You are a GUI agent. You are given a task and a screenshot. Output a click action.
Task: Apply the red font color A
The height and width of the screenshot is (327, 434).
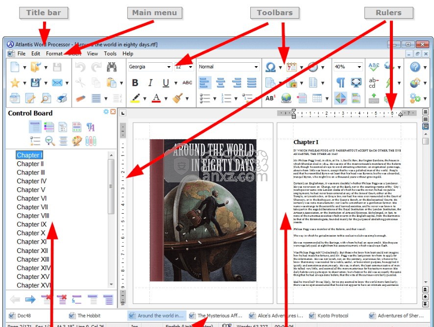click(x=156, y=98)
